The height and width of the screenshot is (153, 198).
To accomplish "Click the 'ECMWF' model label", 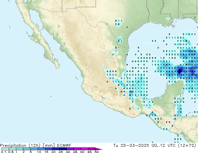I will pos(64,146).
